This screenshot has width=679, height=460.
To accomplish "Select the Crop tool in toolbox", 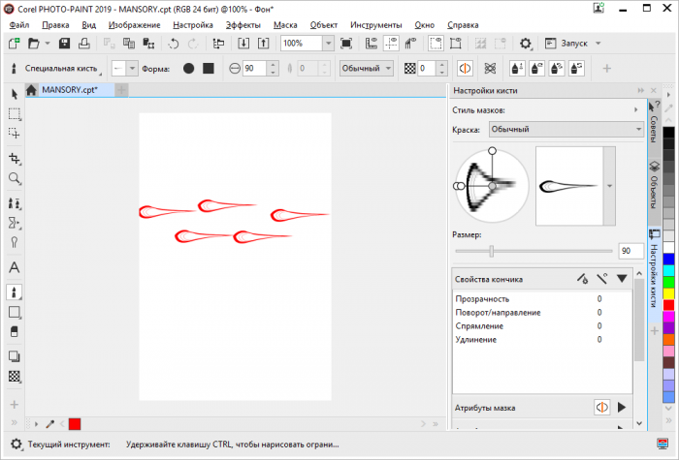I will (15, 158).
